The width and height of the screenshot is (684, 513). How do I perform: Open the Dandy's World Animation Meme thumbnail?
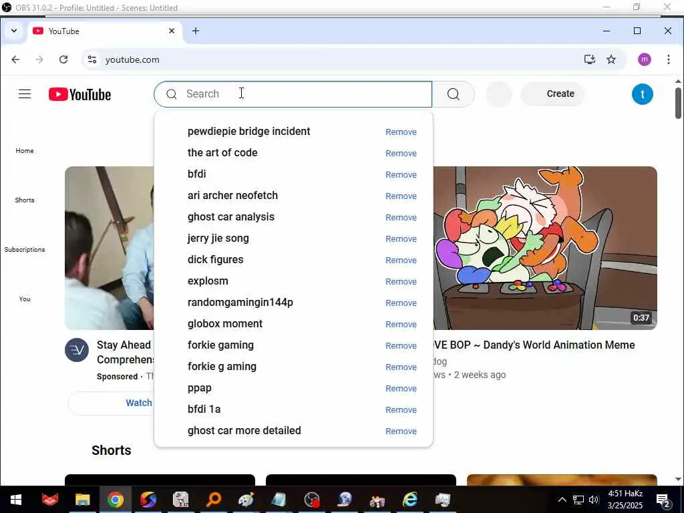(545, 248)
